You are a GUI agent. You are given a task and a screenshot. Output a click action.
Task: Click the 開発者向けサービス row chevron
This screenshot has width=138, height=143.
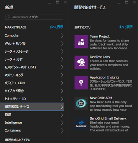click(62, 107)
